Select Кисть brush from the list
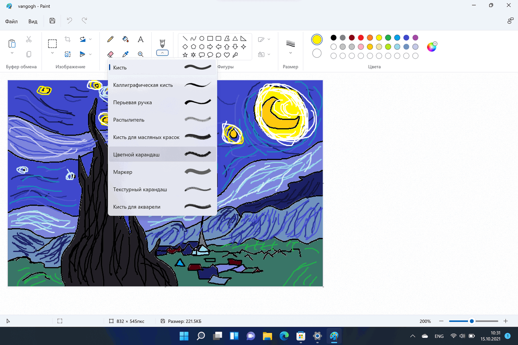 pos(162,68)
